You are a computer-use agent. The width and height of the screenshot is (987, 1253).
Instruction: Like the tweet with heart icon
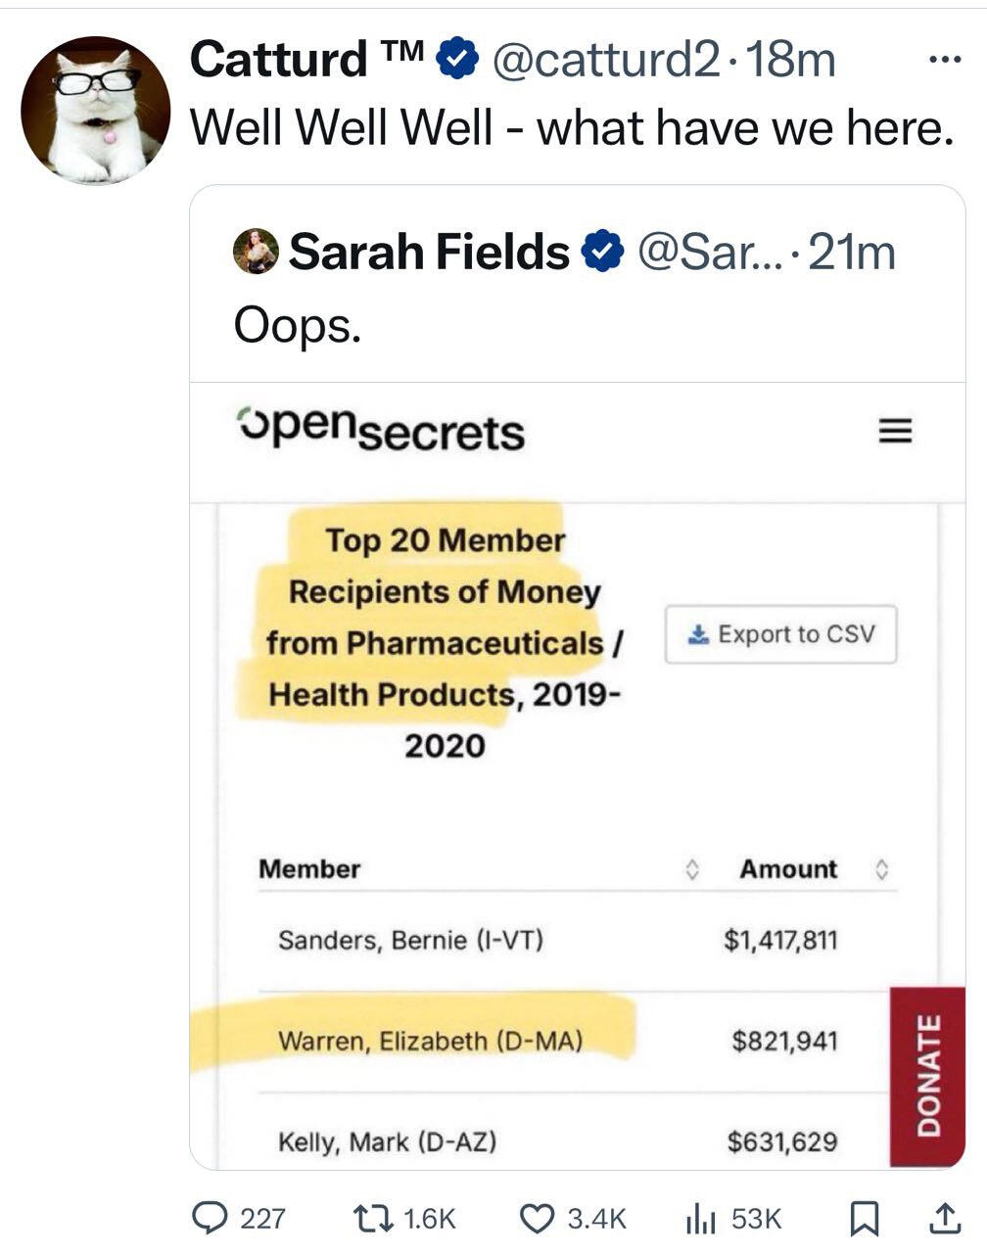click(x=537, y=1217)
